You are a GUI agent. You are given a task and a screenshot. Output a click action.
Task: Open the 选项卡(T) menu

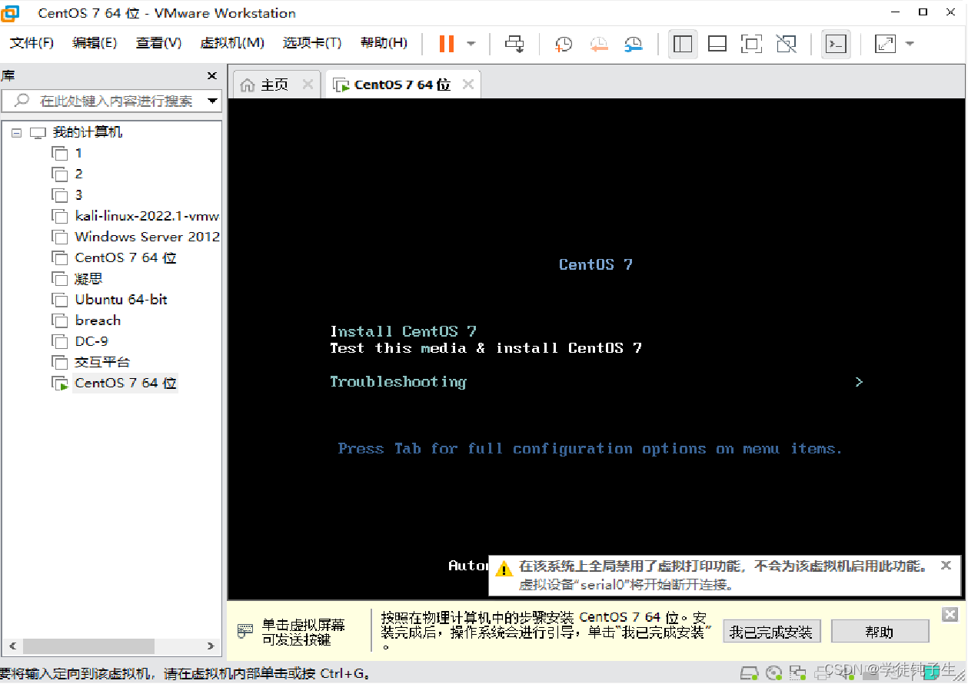(x=312, y=43)
